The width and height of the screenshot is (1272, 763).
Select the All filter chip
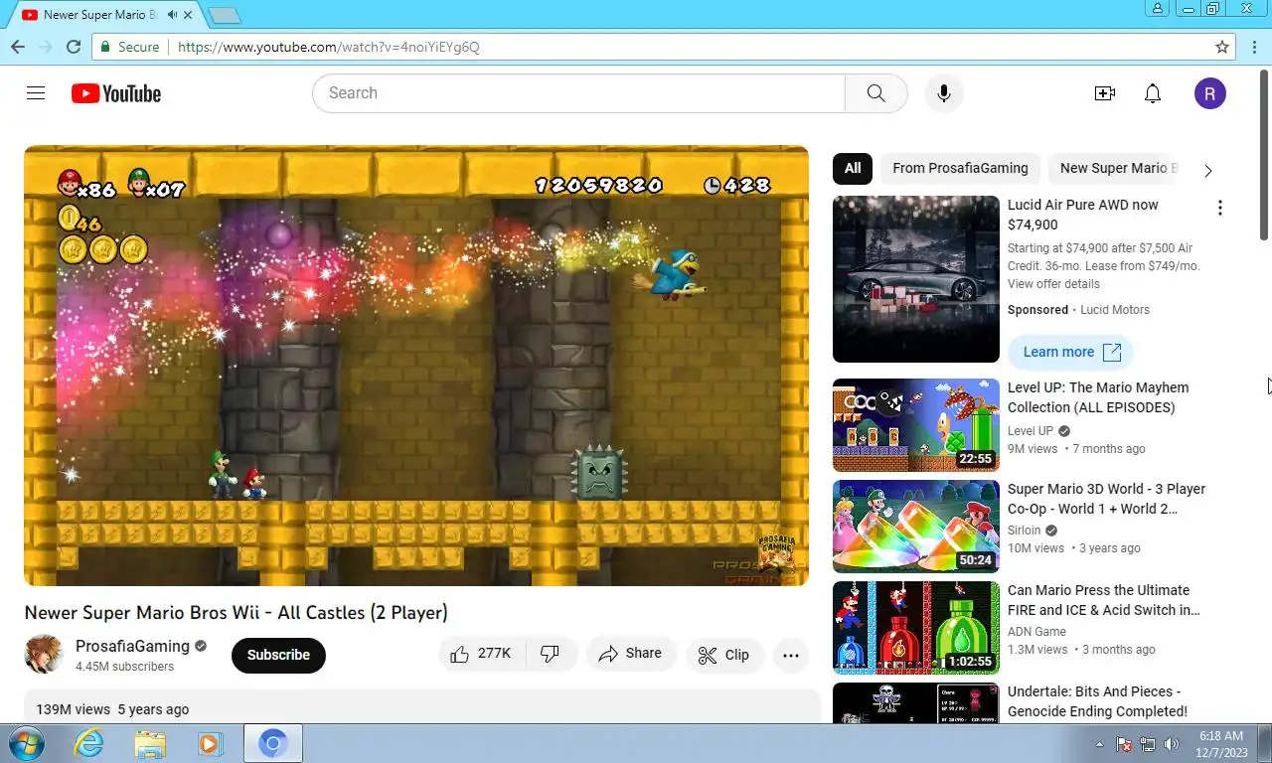click(853, 168)
